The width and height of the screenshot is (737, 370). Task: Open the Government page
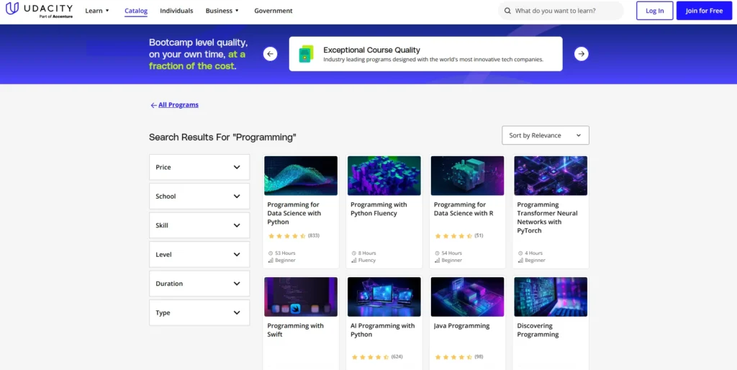pos(273,11)
